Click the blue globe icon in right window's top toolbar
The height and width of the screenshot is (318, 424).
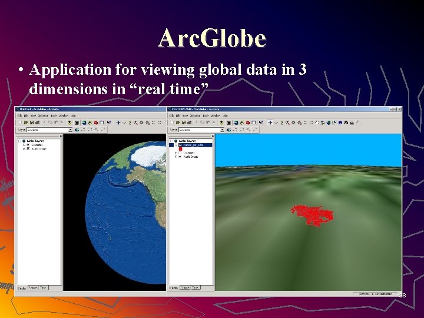point(236,122)
